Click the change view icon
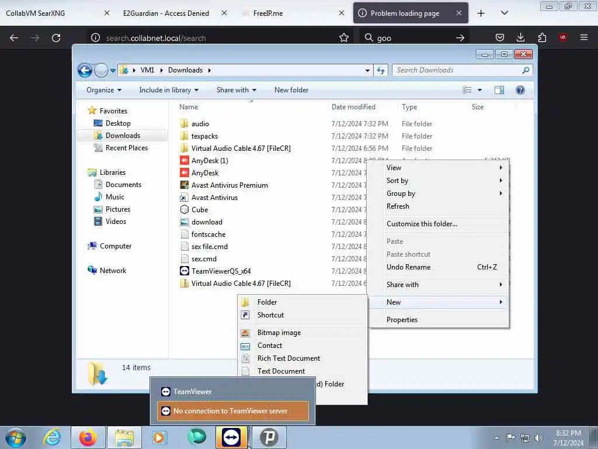Image resolution: width=598 pixels, height=449 pixels. click(x=467, y=90)
